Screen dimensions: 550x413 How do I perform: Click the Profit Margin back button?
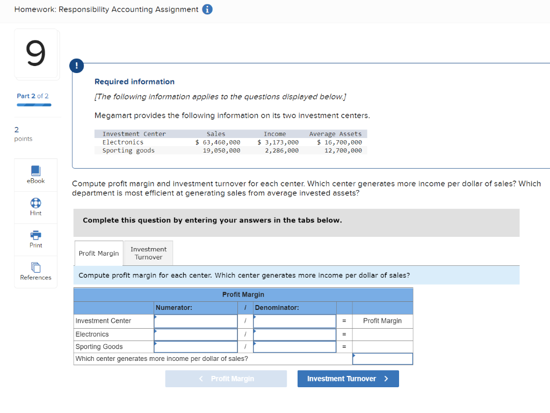(226, 378)
